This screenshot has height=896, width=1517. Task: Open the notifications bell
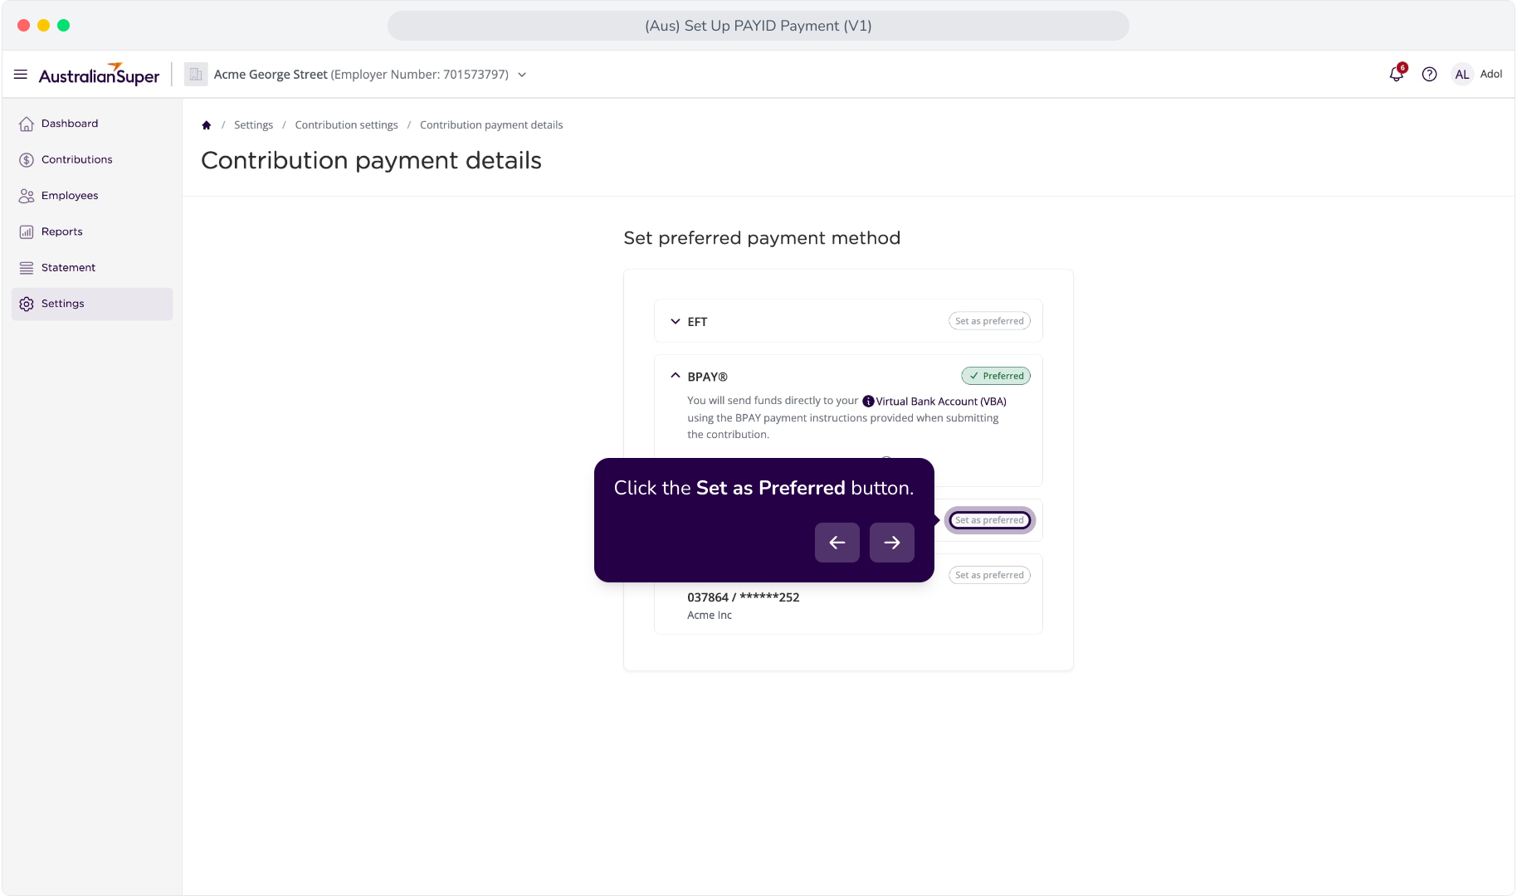(x=1397, y=74)
